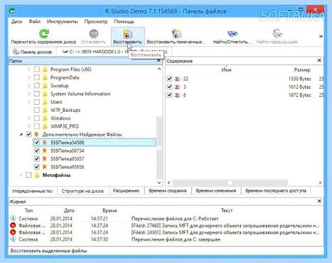Uncheck Дополнительно Найденные Файлы checkbox
Image resolution: width=332 pixels, height=263 pixels.
coord(29,135)
